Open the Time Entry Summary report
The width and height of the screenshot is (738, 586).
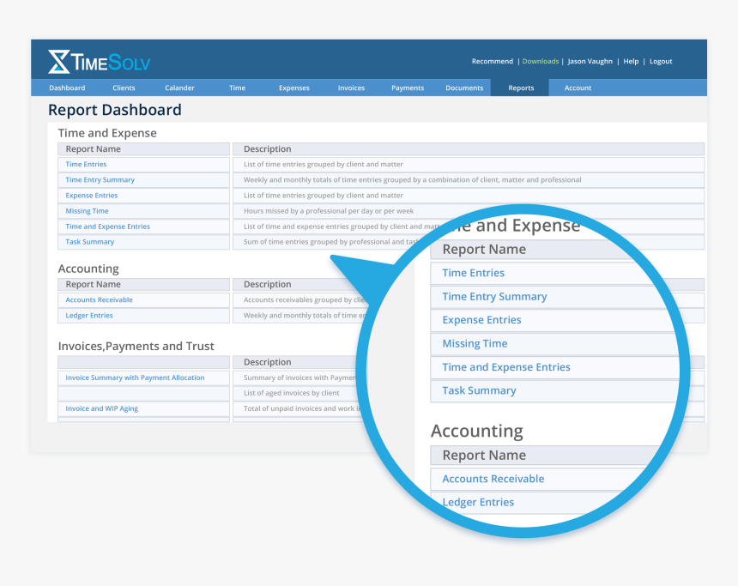tap(100, 180)
